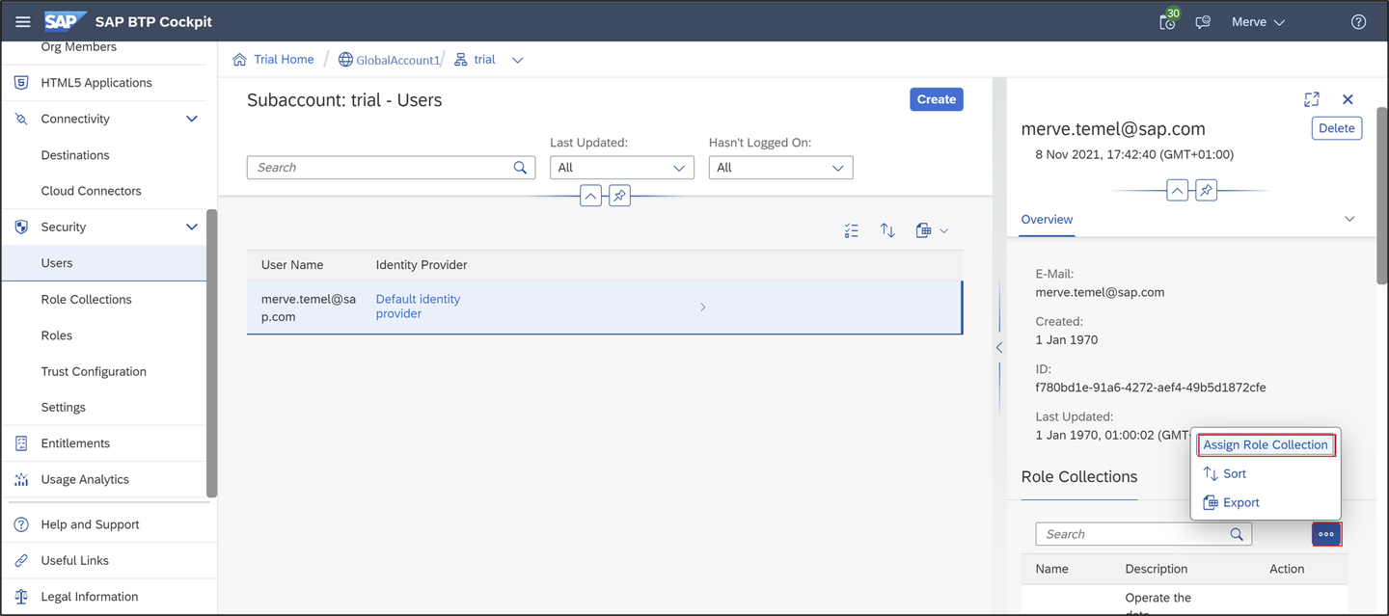Viewport: 1389px width, 616px height.
Task: Click the Create button
Action: point(936,99)
